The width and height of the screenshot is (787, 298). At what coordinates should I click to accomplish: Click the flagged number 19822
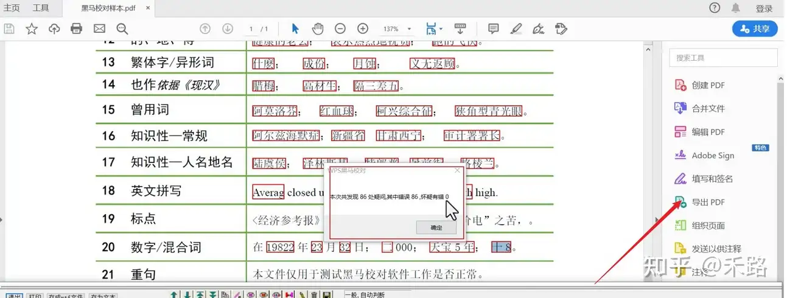pyautogui.click(x=281, y=247)
